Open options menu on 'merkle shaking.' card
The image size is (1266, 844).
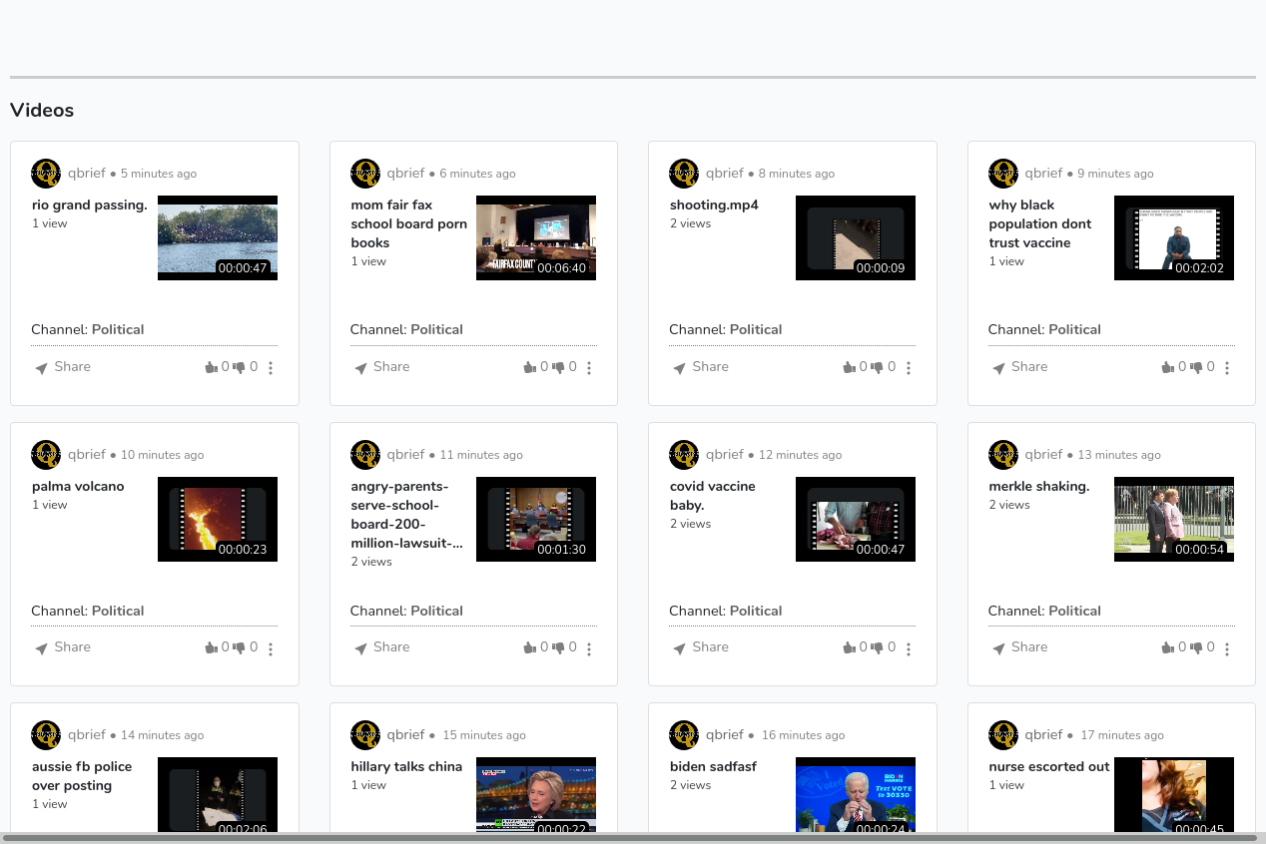tap(1227, 649)
